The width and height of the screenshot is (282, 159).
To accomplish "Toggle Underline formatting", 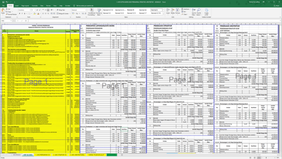I will (x=25, y=14).
